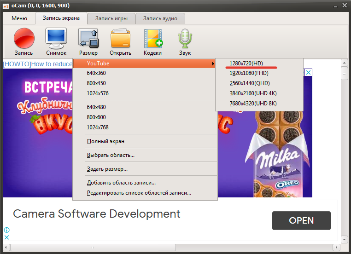Click the vertical scrollbar down arrow
Screen dimensions: 351x254
pyautogui.click(x=344, y=239)
